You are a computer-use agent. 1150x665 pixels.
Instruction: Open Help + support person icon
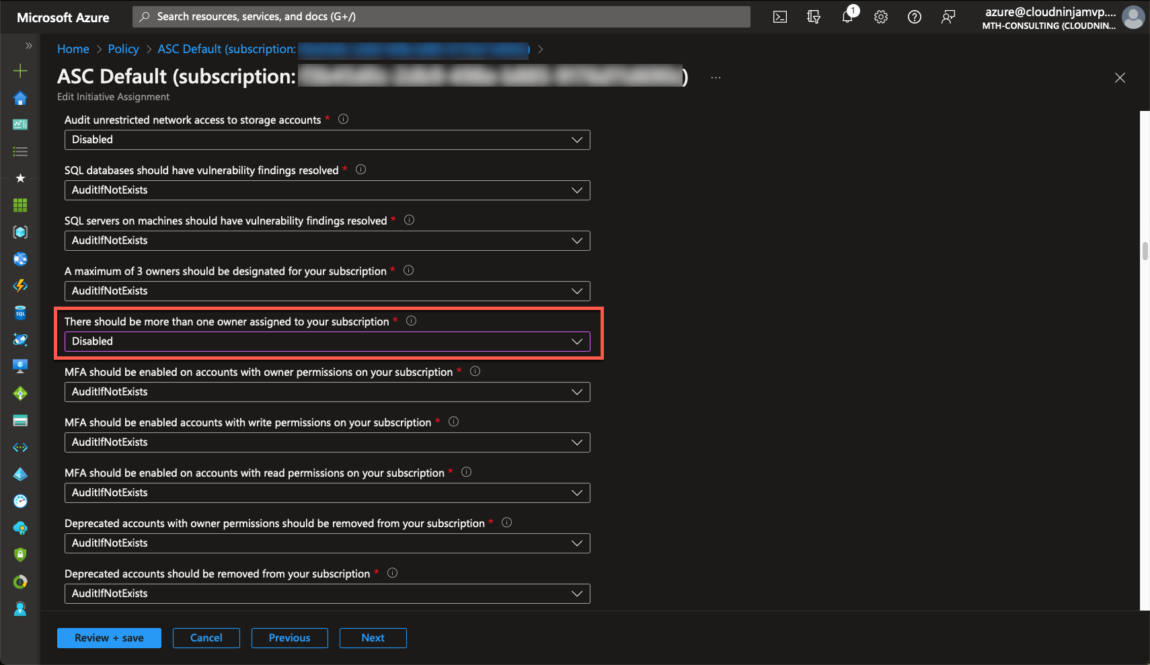(20, 609)
